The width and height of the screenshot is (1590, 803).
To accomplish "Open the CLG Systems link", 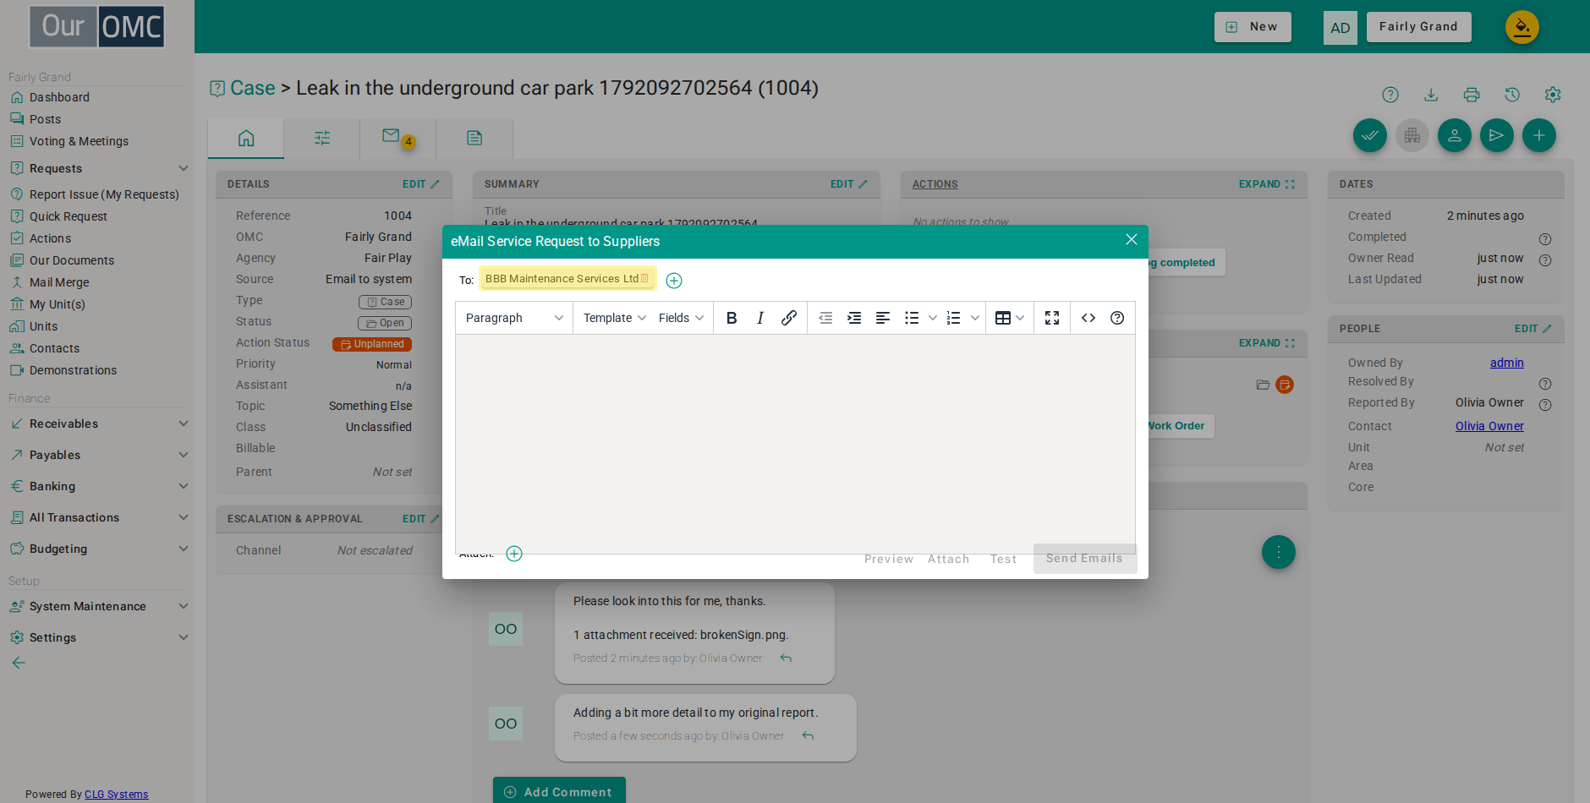I will [x=116, y=795].
